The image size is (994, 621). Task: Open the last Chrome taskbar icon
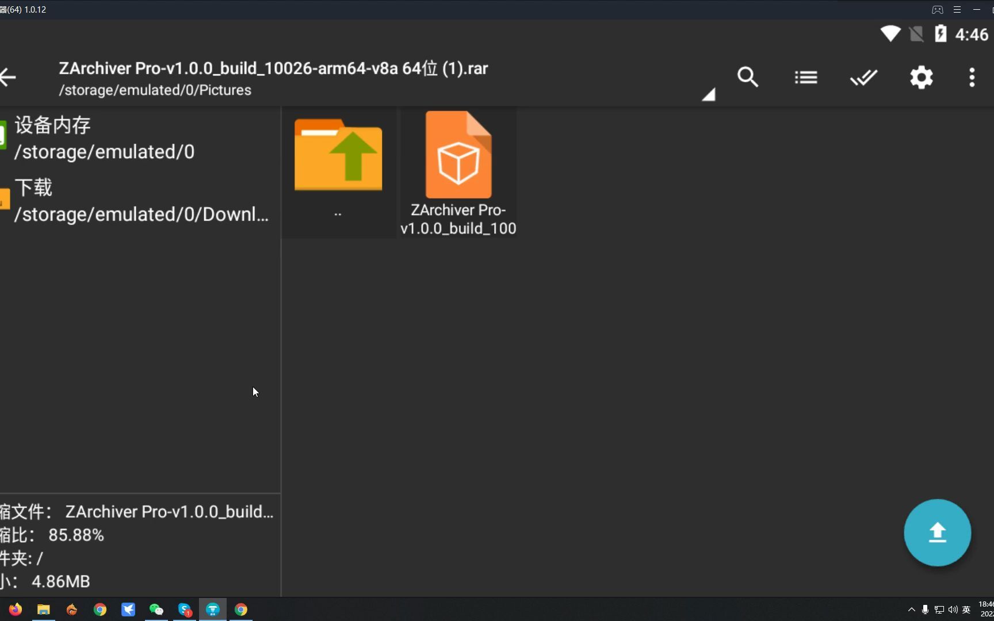point(241,609)
